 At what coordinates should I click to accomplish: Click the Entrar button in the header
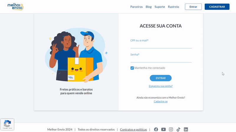pos(193,7)
